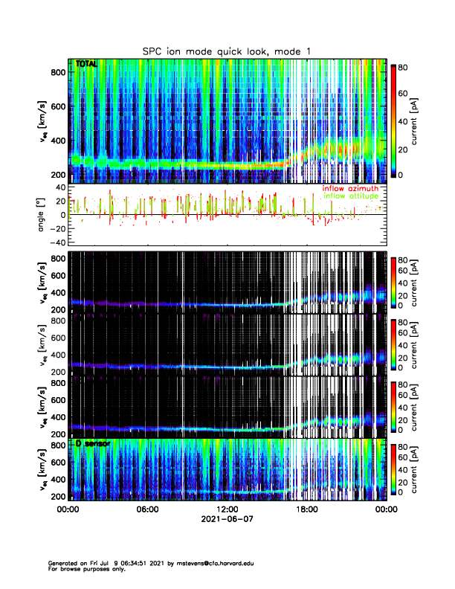
Task: Click the 'SPC ion mode quick look' title
Action: click(227, 51)
